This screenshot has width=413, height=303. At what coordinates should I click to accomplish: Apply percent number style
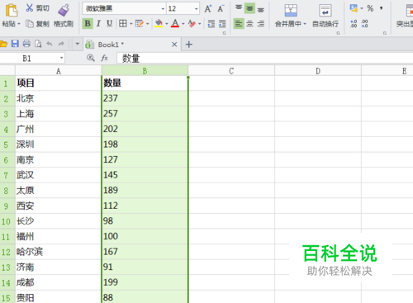pos(370,8)
